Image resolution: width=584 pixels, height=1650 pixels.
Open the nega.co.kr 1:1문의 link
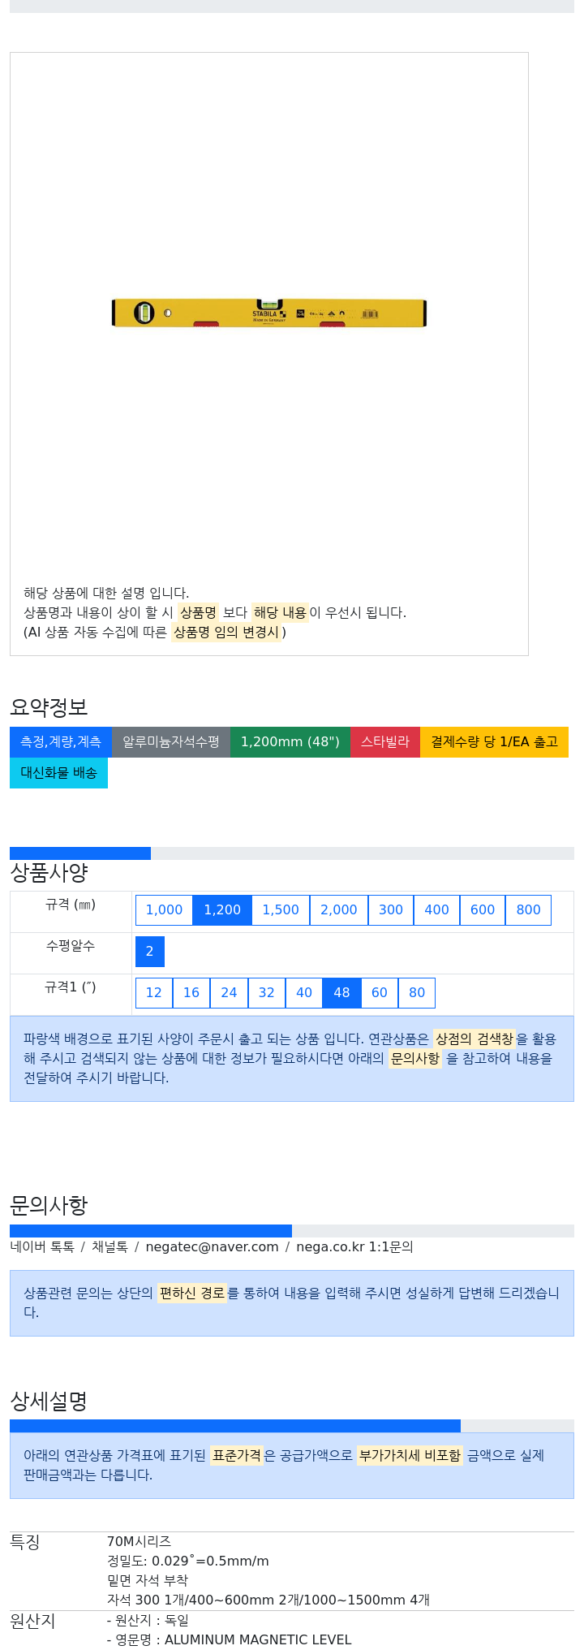click(x=354, y=1247)
